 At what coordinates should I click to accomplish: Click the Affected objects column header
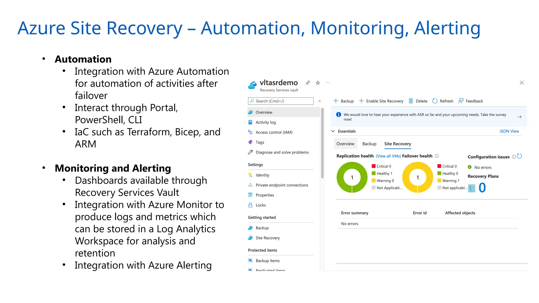click(x=460, y=213)
